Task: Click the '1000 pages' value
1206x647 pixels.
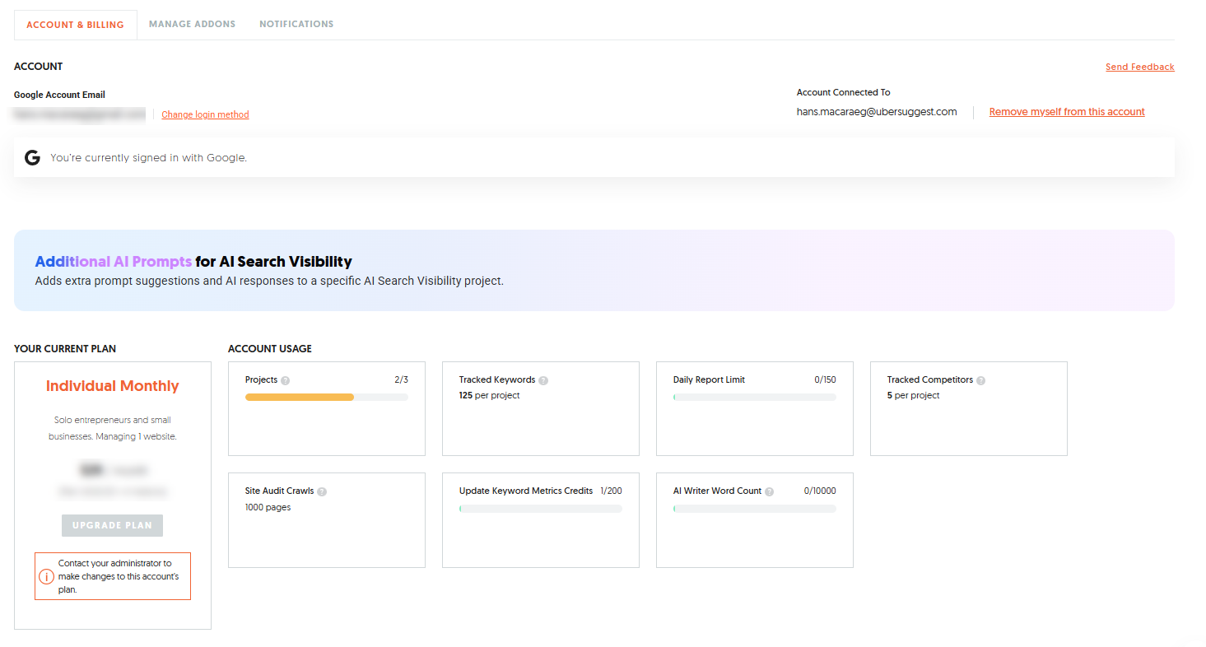Action: click(x=268, y=507)
